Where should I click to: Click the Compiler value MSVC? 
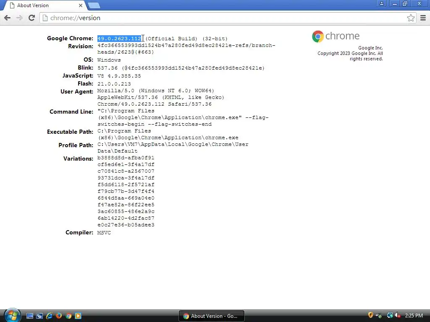tap(104, 233)
